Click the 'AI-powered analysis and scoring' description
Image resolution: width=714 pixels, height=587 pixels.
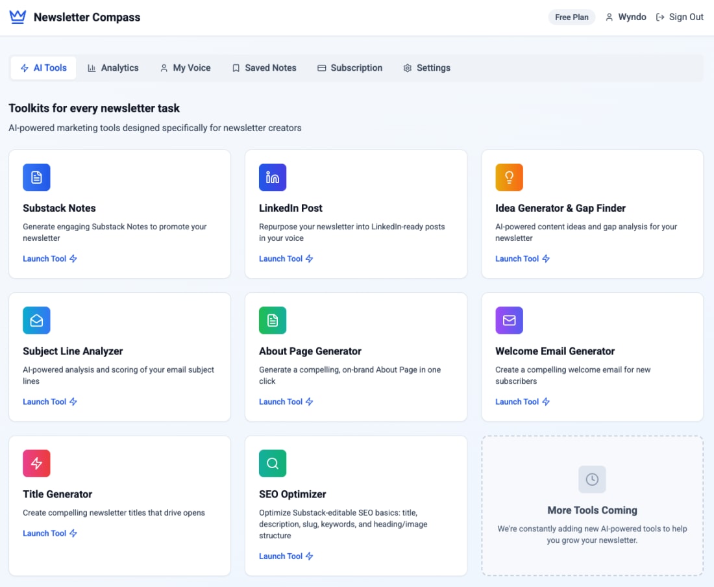[118, 375]
